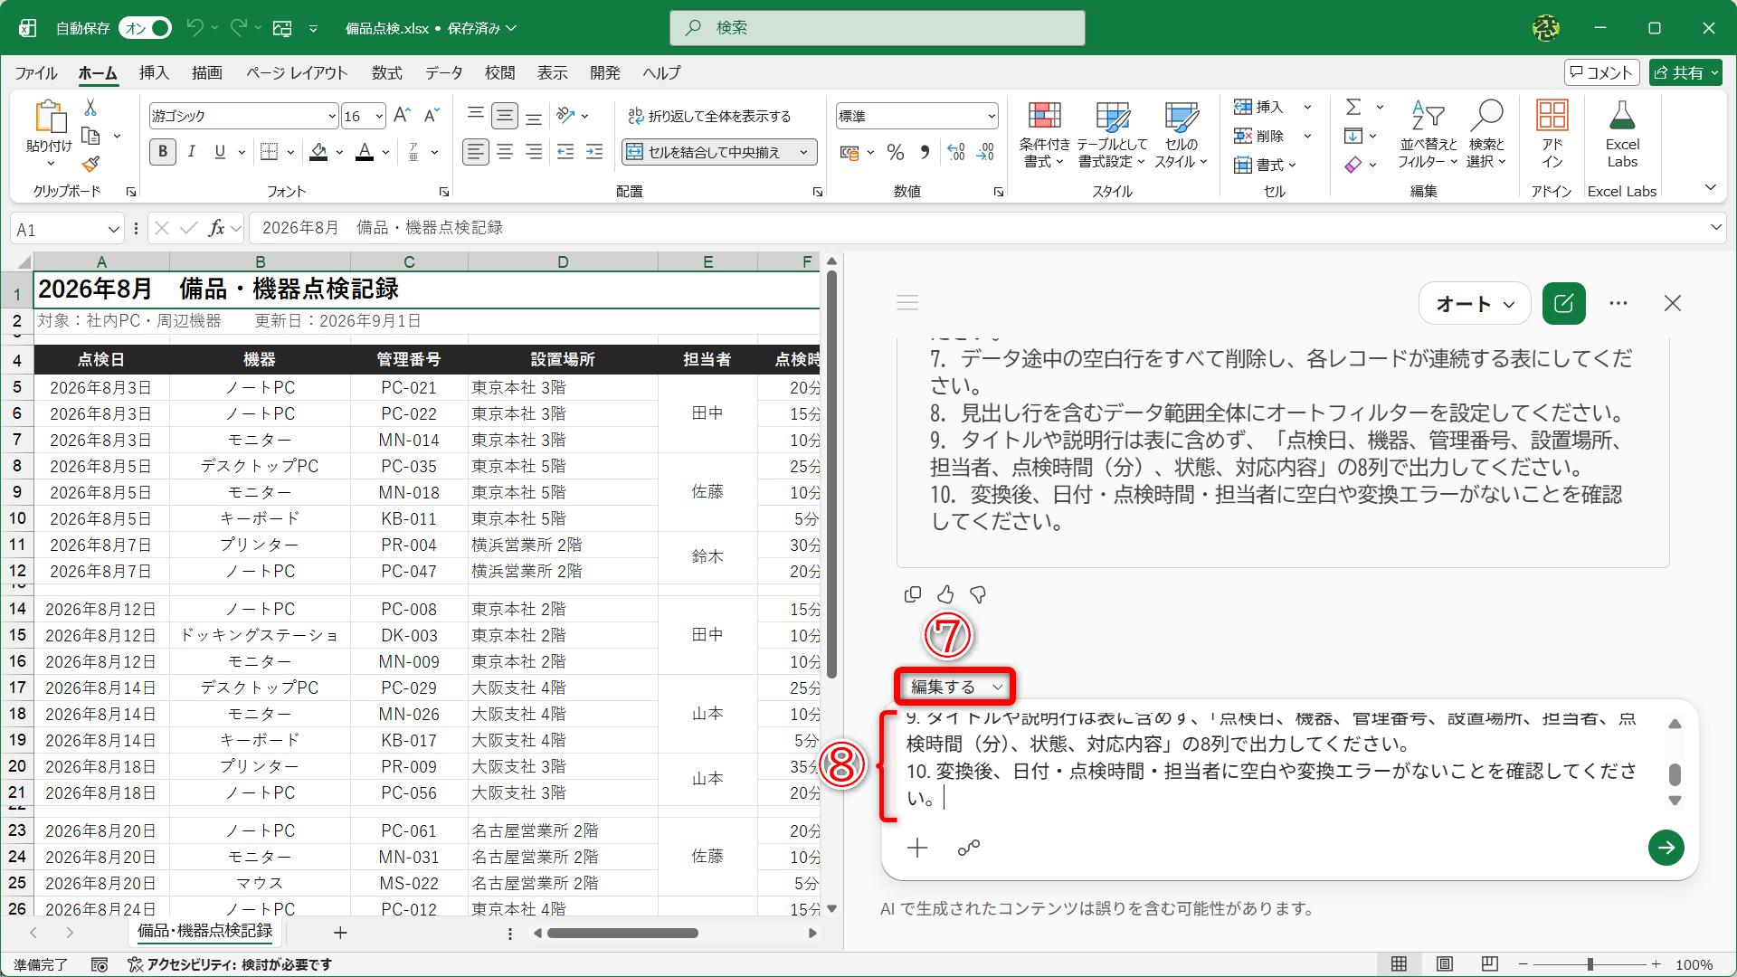Screen dimensions: 1737x977
Task: Click the increase indent icon
Action: (x=594, y=152)
